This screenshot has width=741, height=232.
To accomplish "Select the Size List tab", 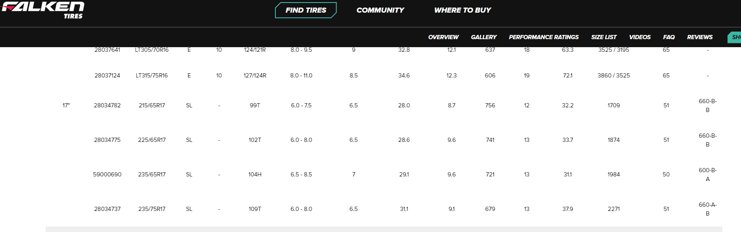I will pyautogui.click(x=604, y=37).
